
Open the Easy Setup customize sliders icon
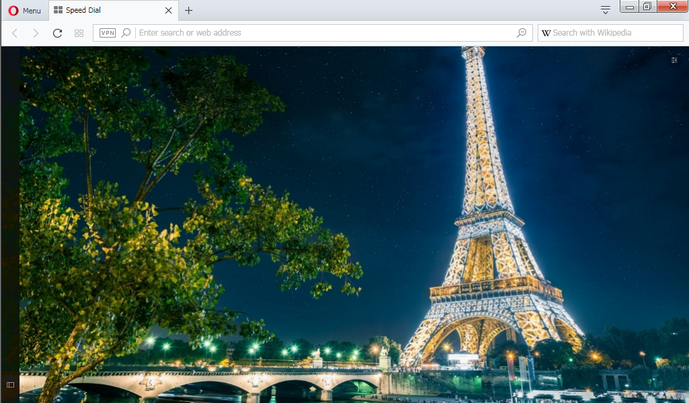pyautogui.click(x=674, y=60)
